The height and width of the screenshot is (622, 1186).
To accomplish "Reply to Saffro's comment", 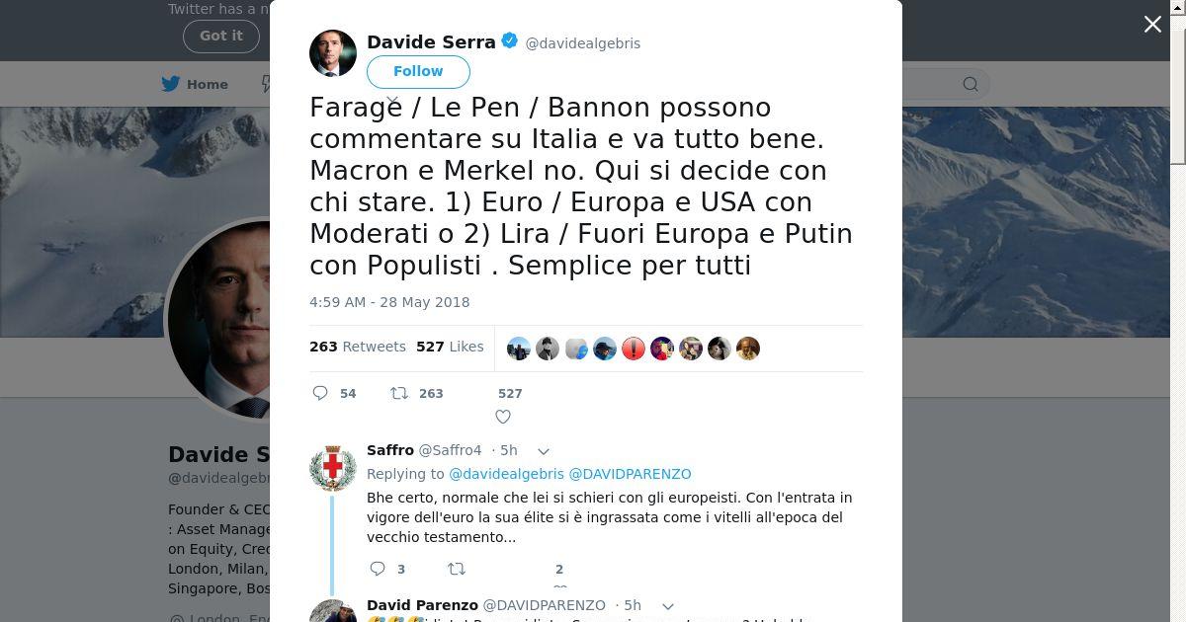I will 377,569.
